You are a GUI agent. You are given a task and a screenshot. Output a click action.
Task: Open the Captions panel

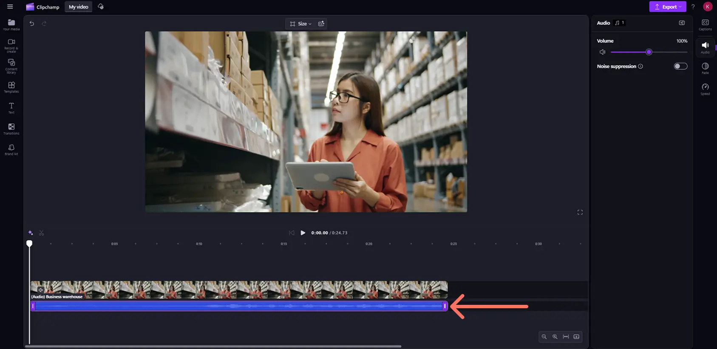click(x=705, y=25)
